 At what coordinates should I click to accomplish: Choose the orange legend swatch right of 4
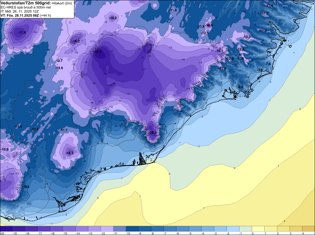pyautogui.click(x=309, y=229)
